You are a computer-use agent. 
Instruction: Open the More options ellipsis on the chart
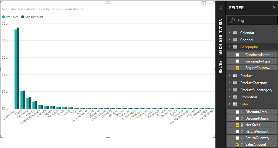point(211,3)
